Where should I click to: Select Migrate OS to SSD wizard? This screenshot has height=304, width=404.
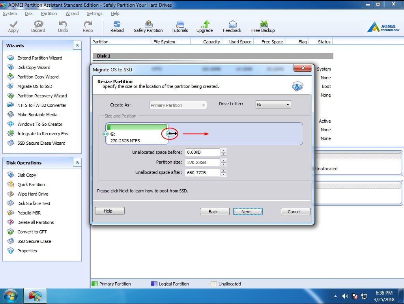pos(35,86)
